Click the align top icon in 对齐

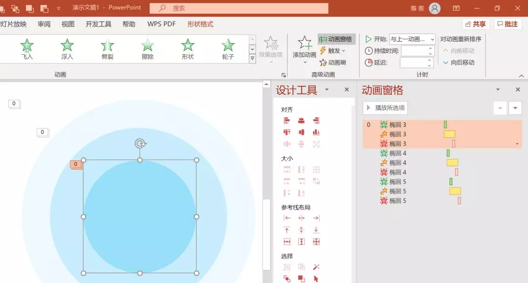[x=286, y=132]
